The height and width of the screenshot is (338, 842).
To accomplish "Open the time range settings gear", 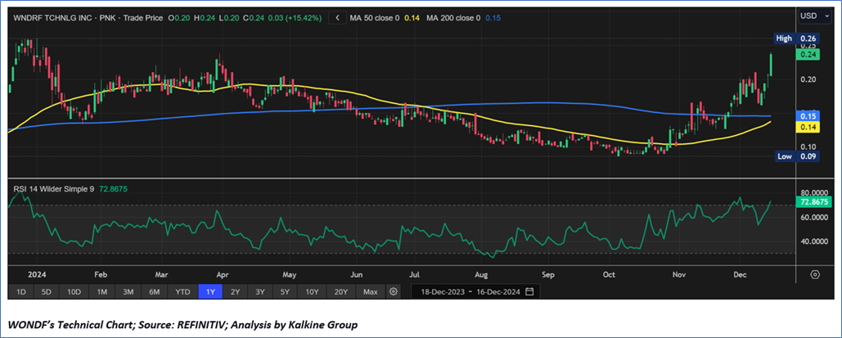I will 394,291.
